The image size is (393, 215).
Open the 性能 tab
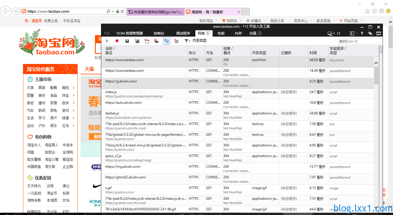221,33
